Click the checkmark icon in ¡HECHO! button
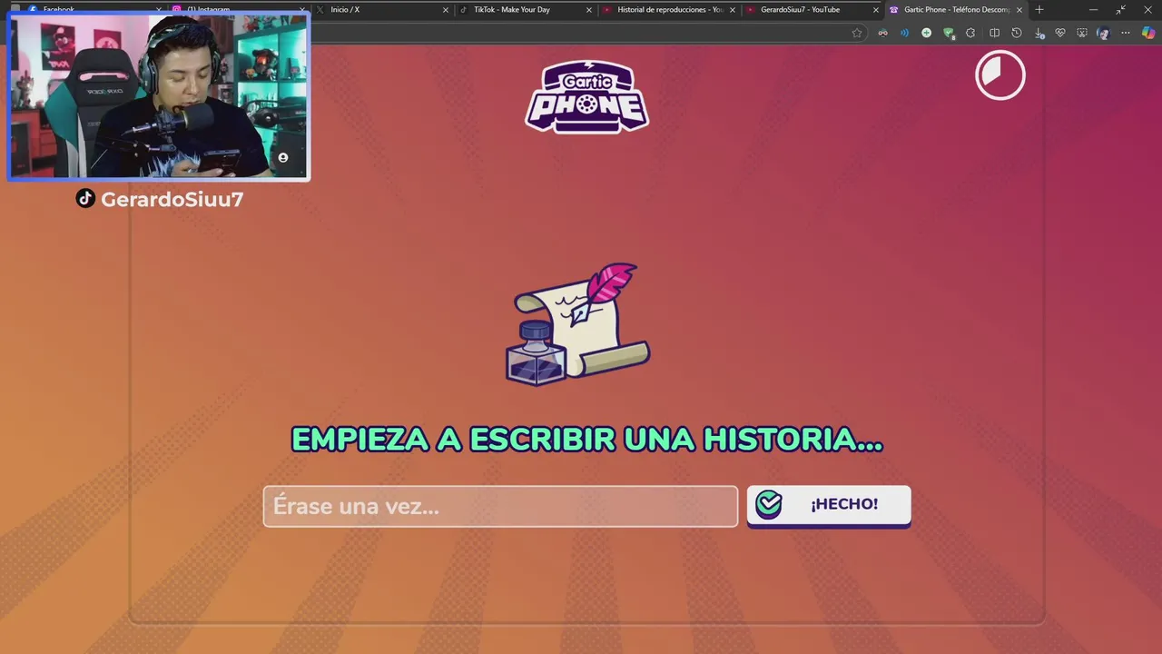 tap(769, 504)
